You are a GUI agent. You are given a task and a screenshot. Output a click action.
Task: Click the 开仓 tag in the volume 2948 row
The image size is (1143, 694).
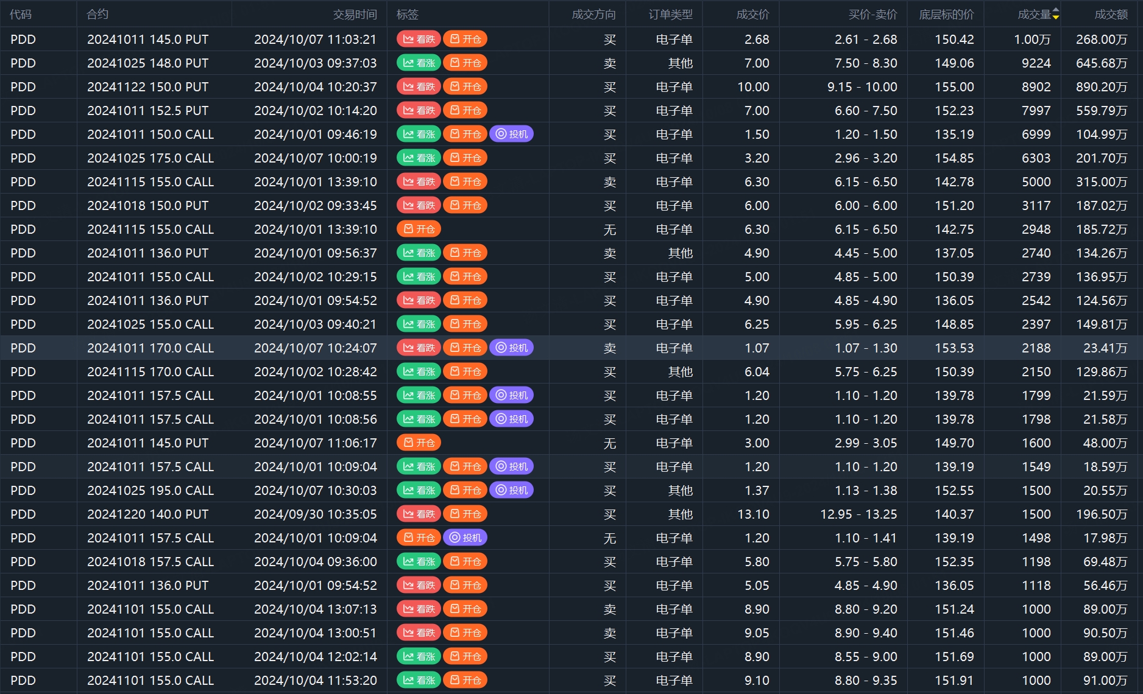click(x=419, y=229)
